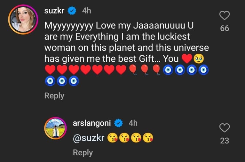Click the 4h timestamp on suzkr's comment

point(87,11)
